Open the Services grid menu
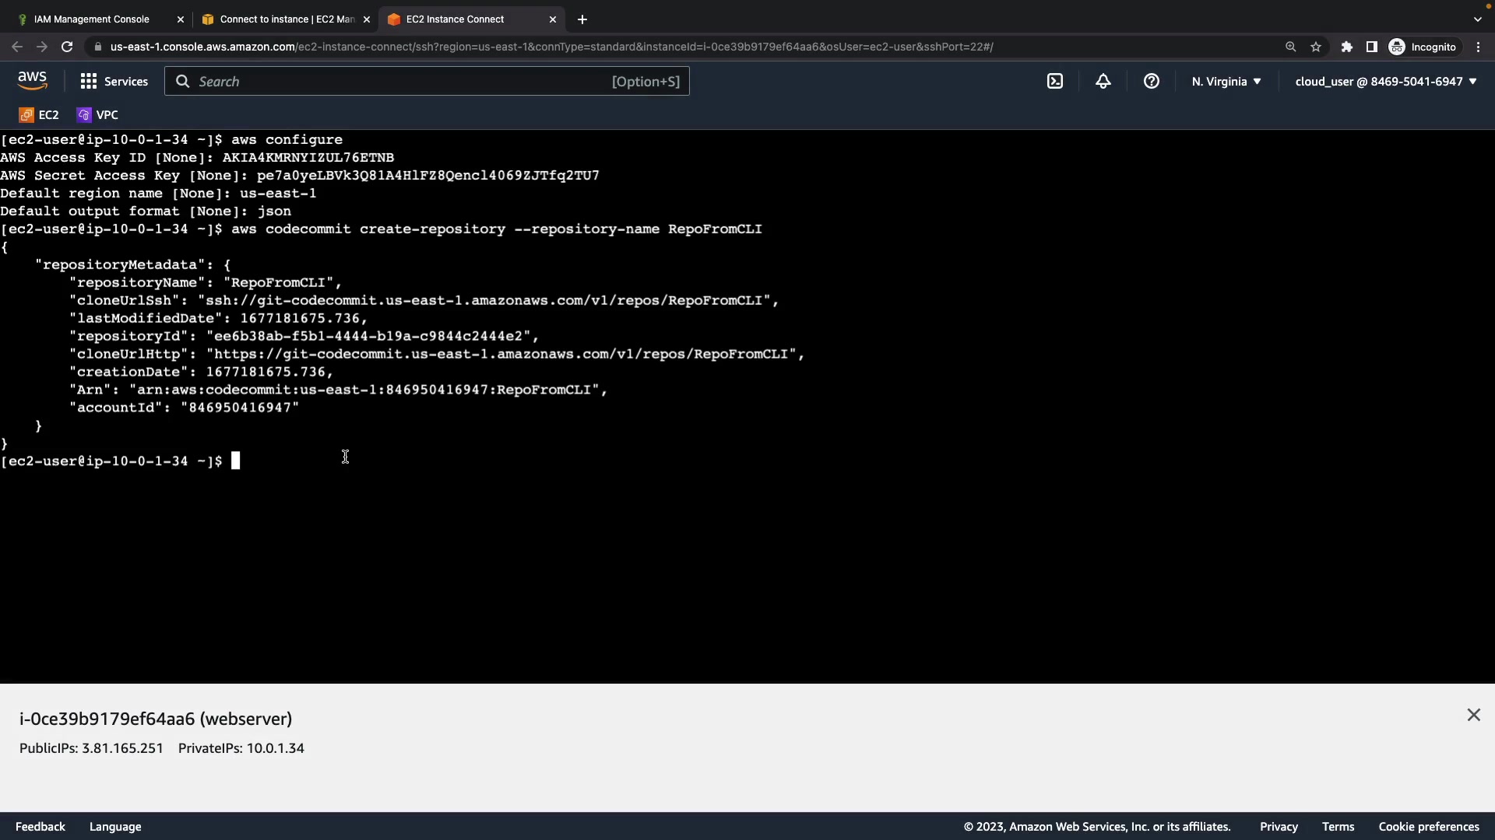This screenshot has height=840, width=1495. point(114,82)
